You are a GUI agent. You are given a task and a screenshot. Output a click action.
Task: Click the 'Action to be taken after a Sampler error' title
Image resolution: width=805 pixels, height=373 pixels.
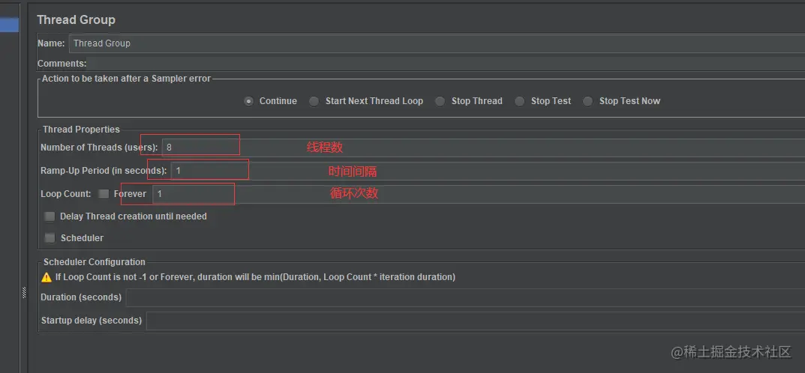tap(126, 79)
